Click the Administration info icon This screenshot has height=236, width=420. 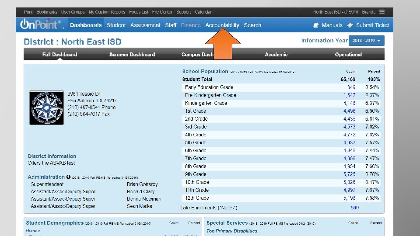click(68, 177)
